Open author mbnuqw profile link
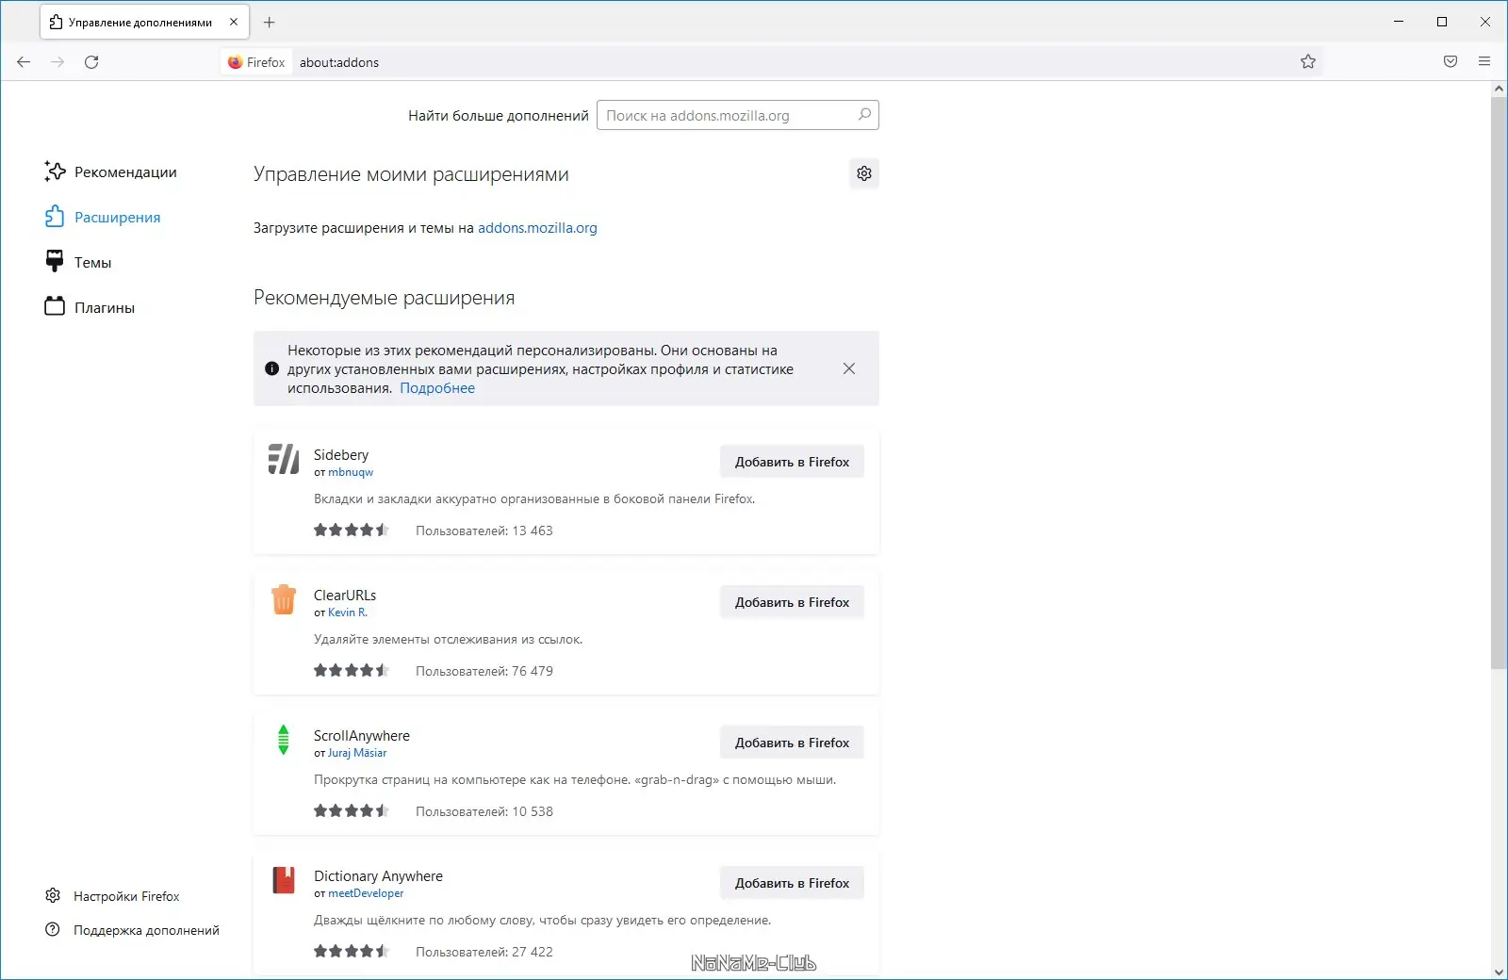Viewport: 1508px width, 980px height. [x=351, y=472]
